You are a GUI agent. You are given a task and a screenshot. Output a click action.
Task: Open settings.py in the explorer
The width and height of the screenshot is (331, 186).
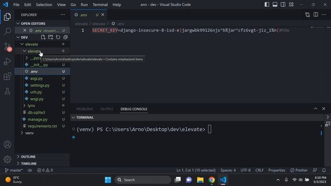pos(40,85)
